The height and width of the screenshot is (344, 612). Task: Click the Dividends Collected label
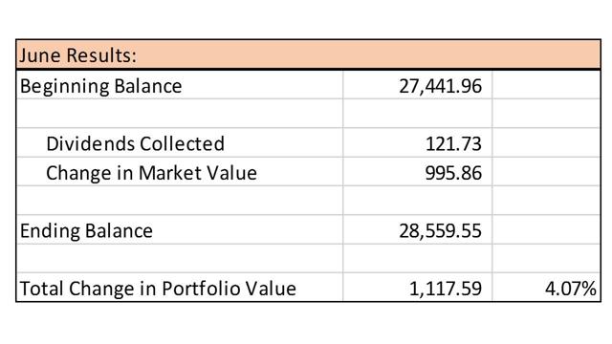(135, 143)
